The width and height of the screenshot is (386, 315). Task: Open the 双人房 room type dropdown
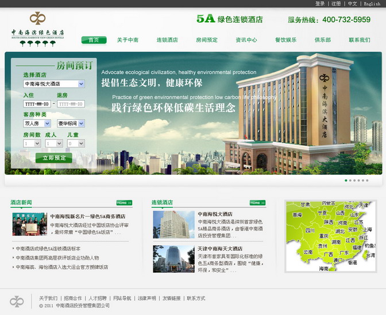tap(37, 124)
